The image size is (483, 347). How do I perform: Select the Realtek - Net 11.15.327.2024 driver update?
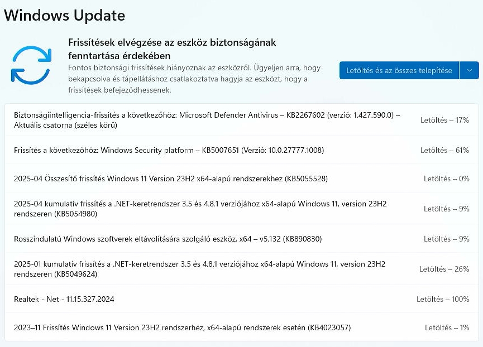point(64,300)
